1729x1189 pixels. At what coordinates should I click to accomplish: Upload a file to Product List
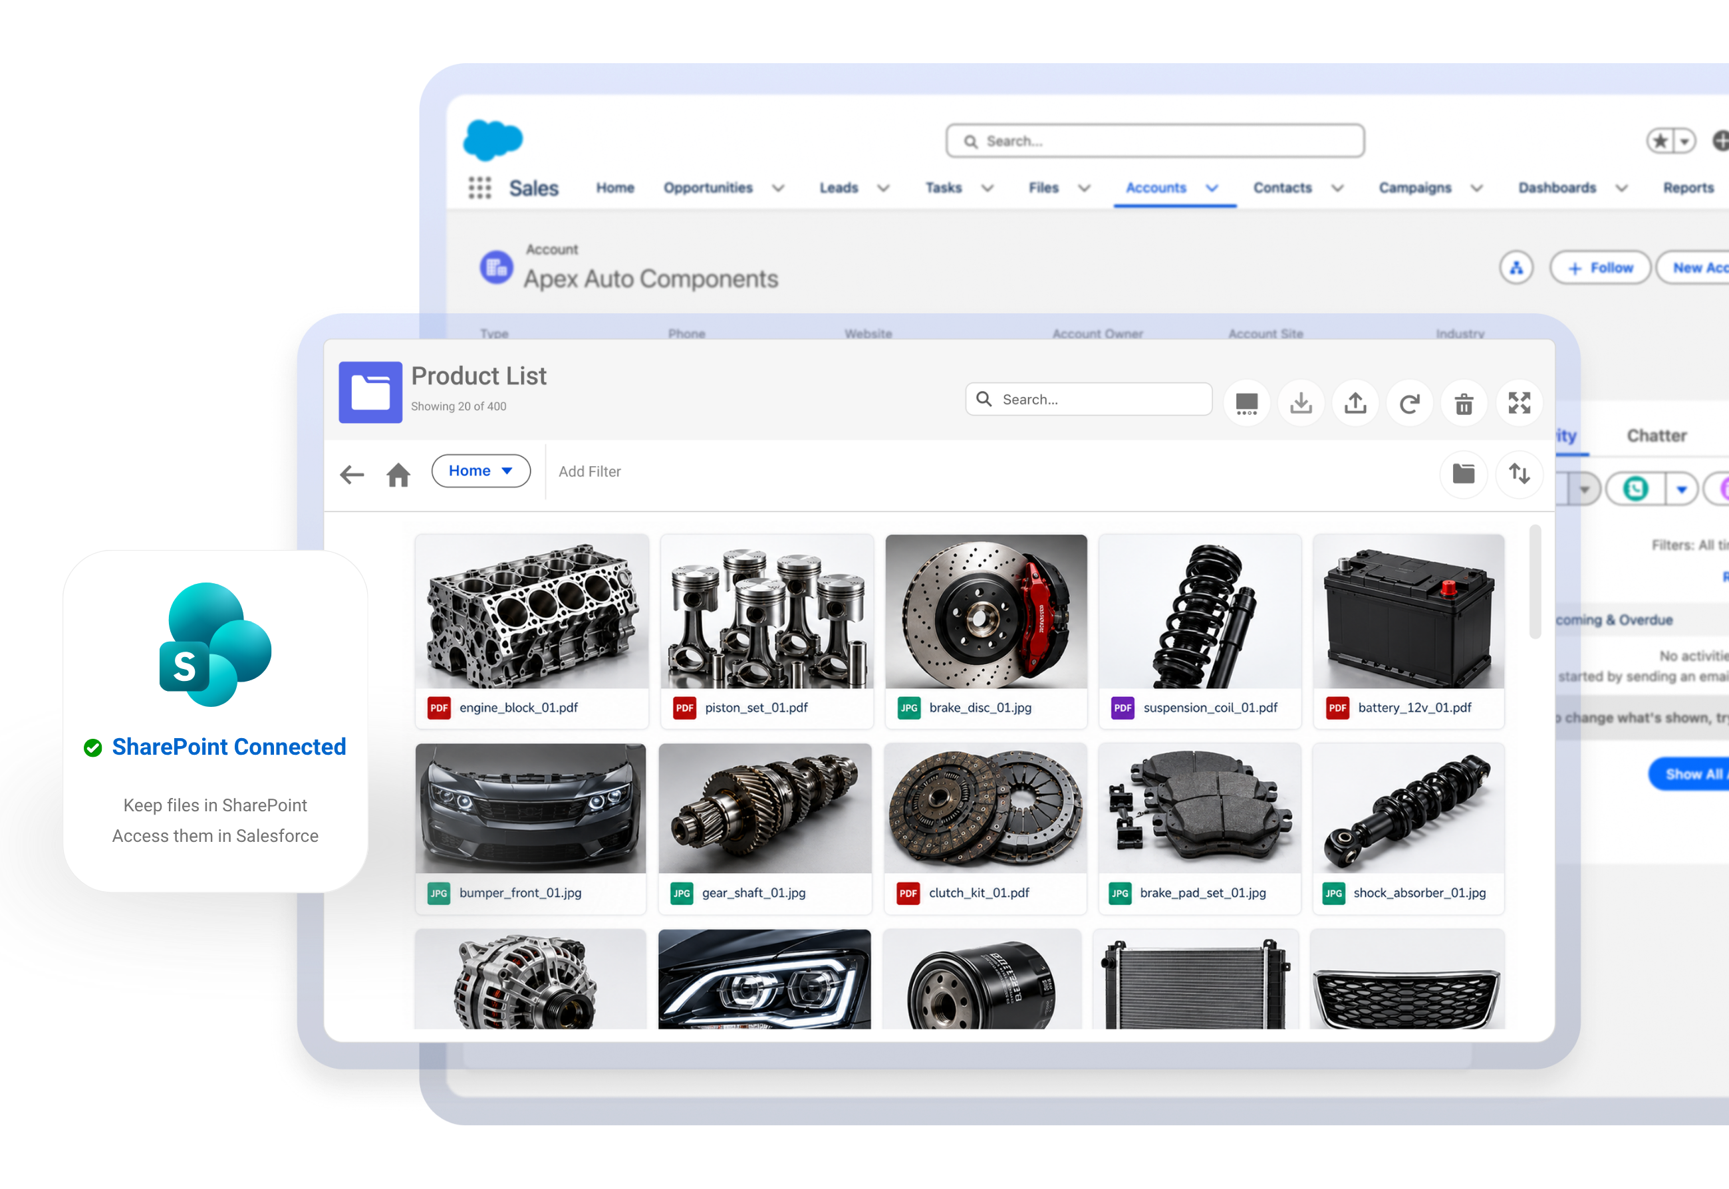(1356, 403)
